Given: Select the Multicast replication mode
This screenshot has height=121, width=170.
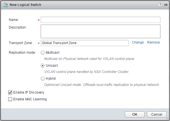Looking at the screenshot, I should (x=43, y=53).
